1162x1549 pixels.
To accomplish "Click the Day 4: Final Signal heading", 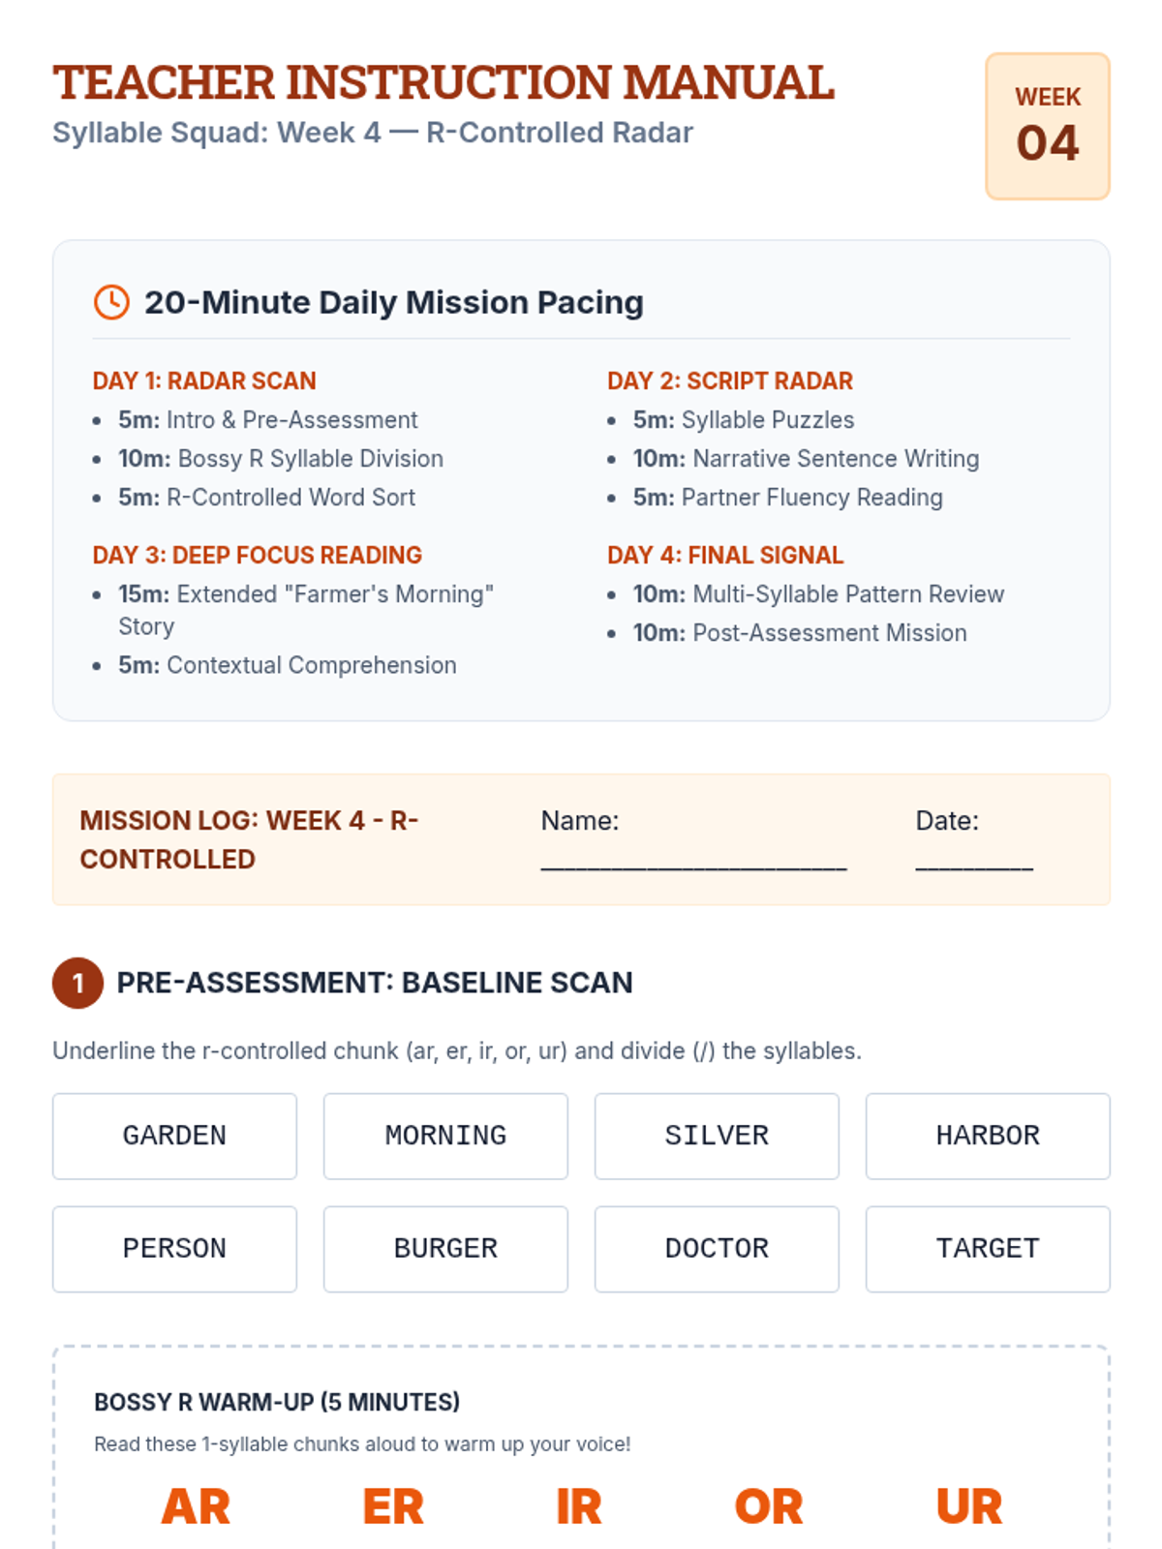I will pos(725,555).
